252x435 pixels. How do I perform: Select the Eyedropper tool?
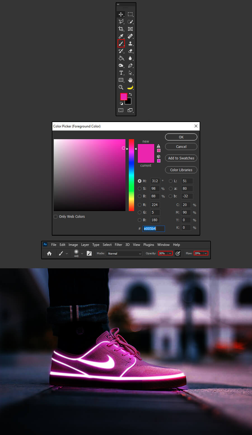tap(121, 36)
